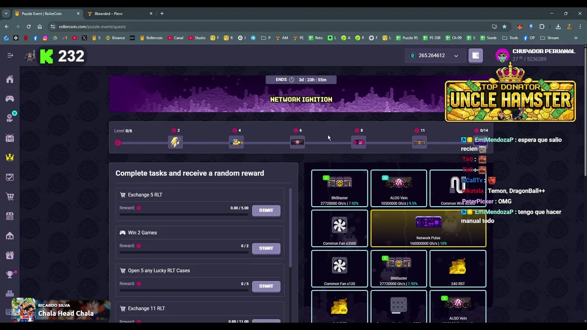Screen dimensions: 587x330
Task: Expand the RLT balance dropdown arrow
Action: (x=456, y=56)
